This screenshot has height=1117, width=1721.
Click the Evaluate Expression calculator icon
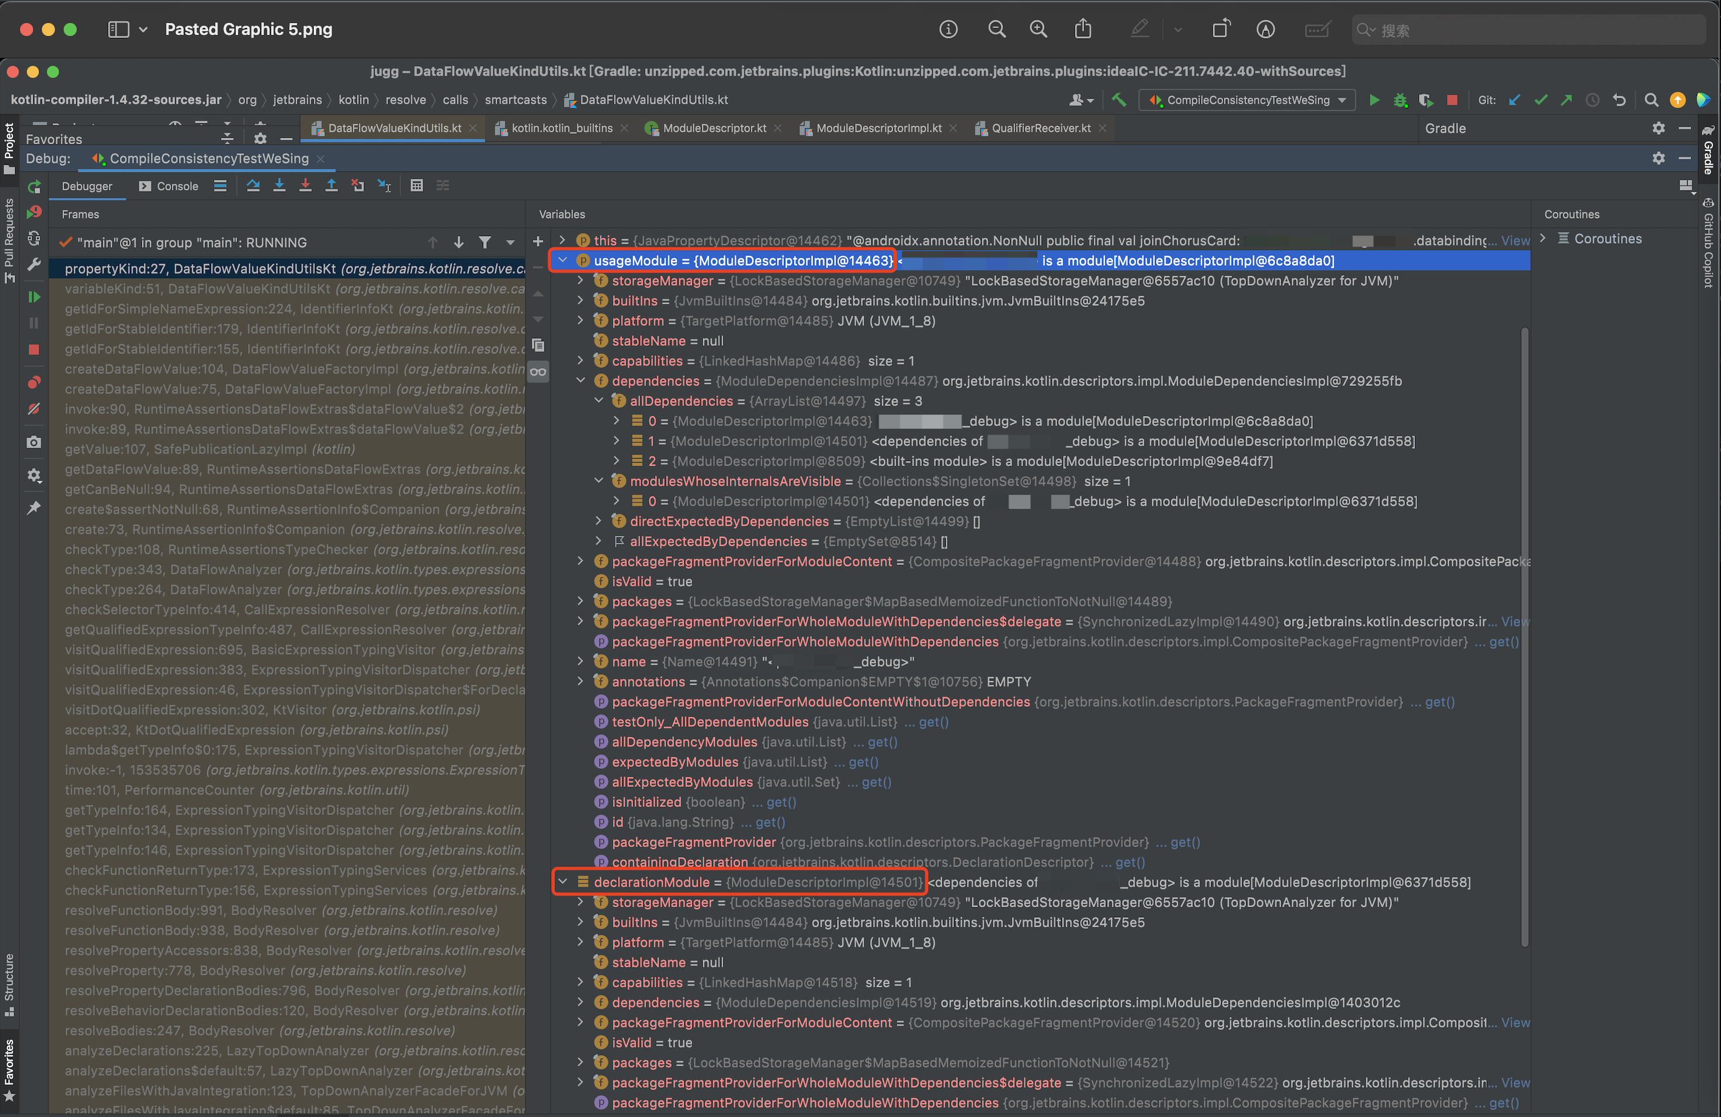417,186
